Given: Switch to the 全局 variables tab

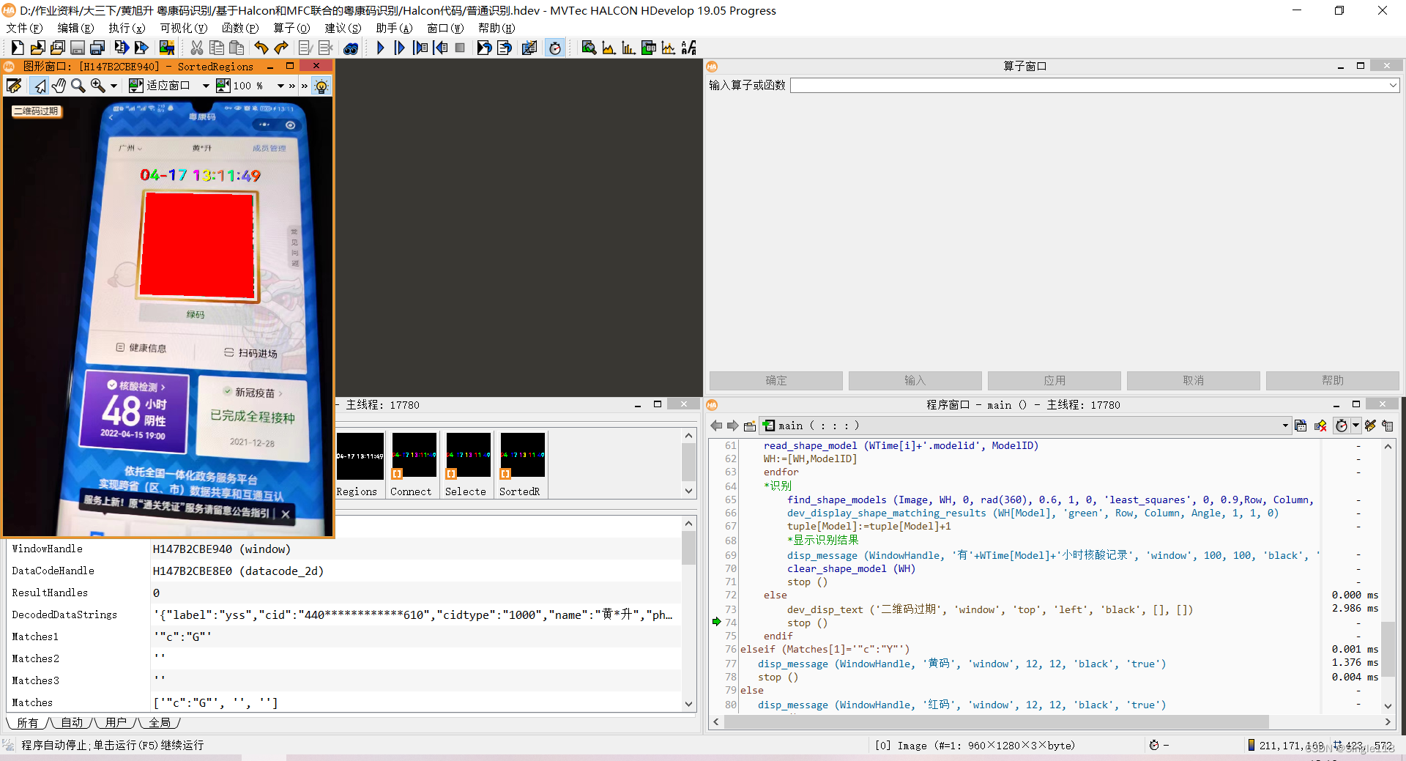Looking at the screenshot, I should 160,723.
